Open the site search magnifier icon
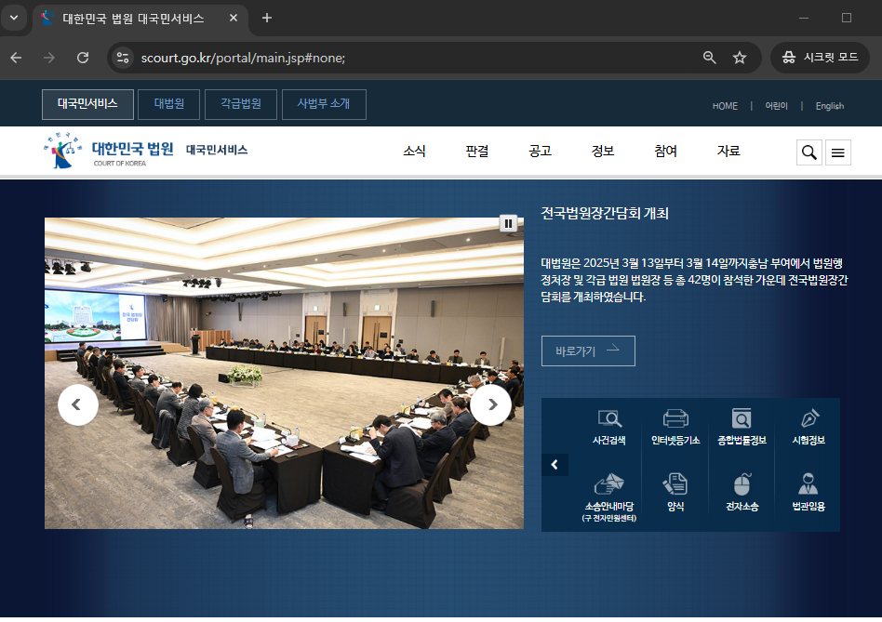 [808, 152]
